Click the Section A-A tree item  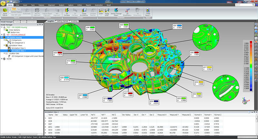(15, 32)
